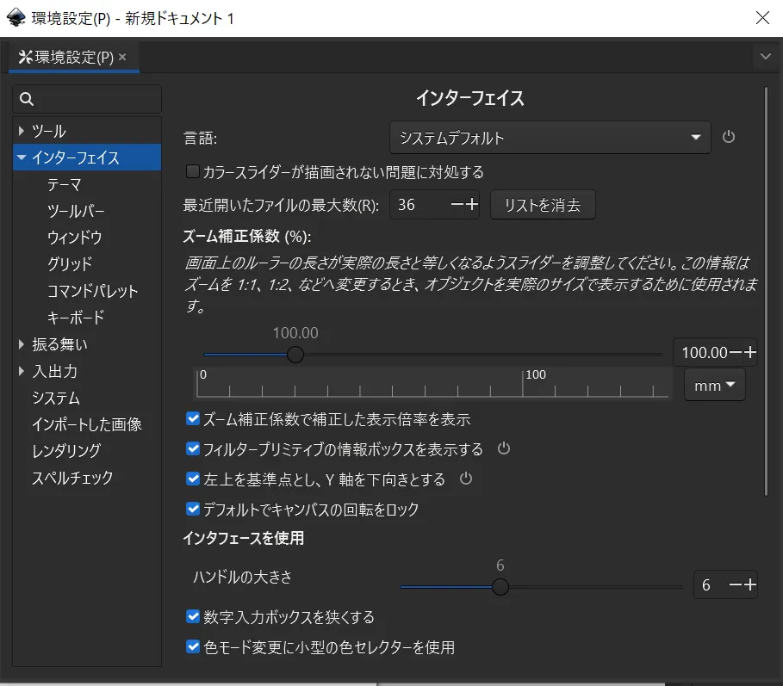Image resolution: width=783 pixels, height=686 pixels.
Task: Select テーマ in the sidebar
Action: point(65,184)
